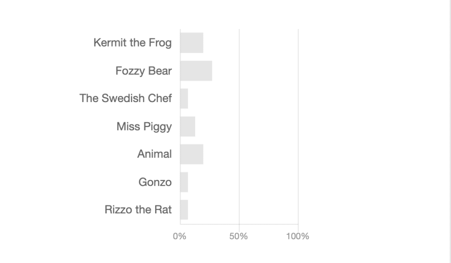This screenshot has height=263, width=451.
Task: Click the Kermit the Frog bar
Action: click(x=192, y=43)
